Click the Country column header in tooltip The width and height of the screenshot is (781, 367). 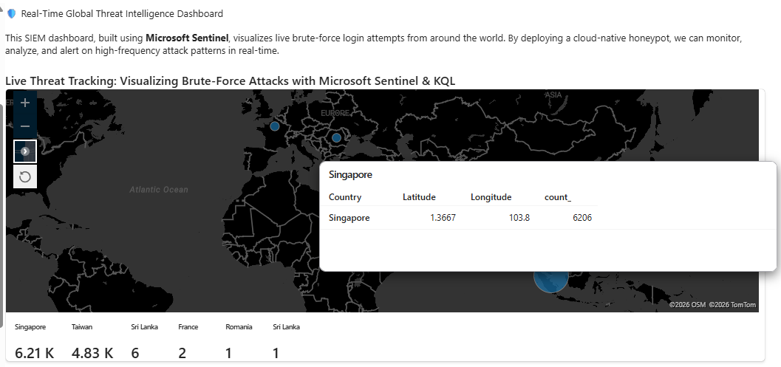tap(345, 197)
